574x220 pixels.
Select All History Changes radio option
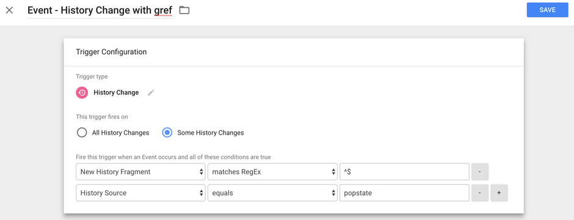pos(82,133)
